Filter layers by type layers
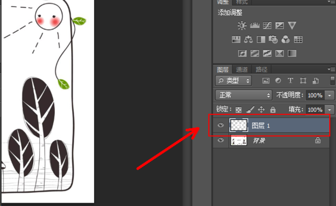 coord(290,80)
